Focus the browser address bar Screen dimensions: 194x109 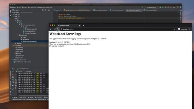118,29
